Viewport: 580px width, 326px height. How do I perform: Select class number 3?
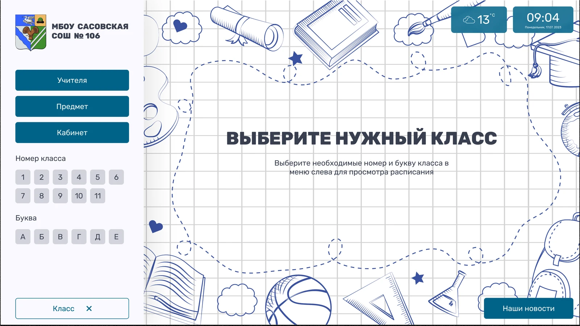[60, 177]
